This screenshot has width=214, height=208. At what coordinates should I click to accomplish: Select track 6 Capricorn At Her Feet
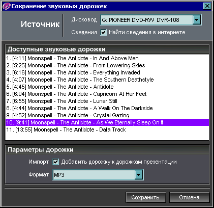pyautogui.click(x=107, y=94)
